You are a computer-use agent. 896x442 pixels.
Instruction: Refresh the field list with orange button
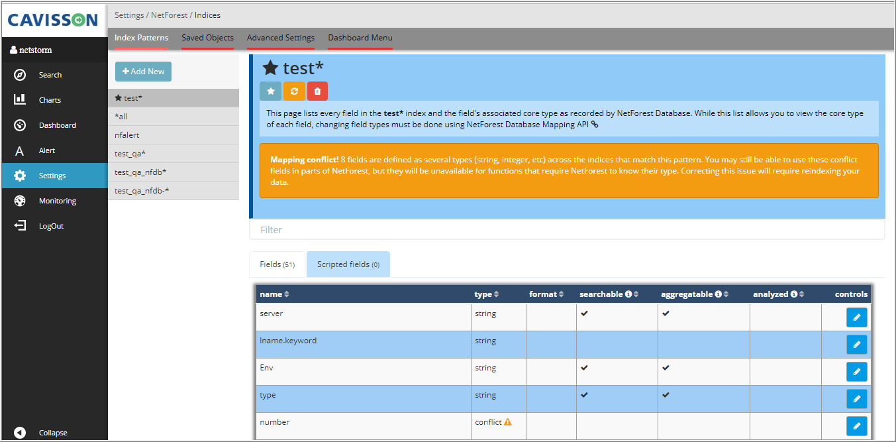tap(294, 91)
